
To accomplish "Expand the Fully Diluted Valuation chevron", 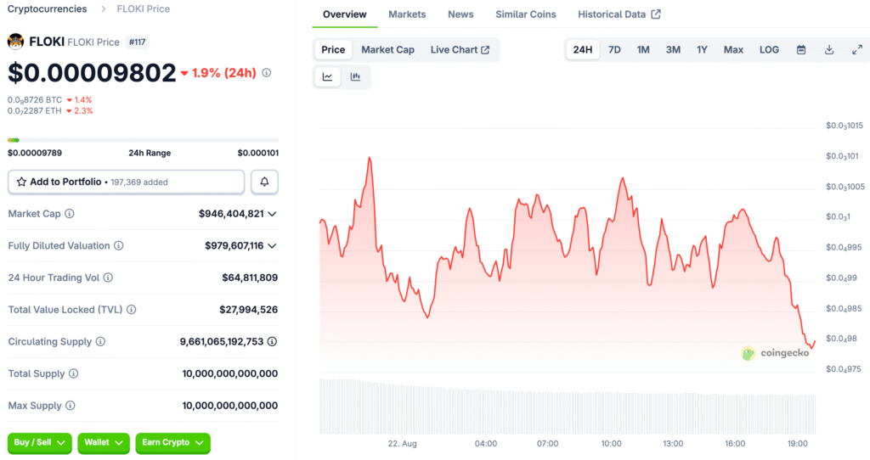I will coord(273,245).
